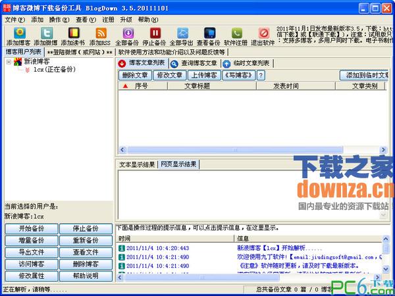Click the log panel horizontal scrollbar thumb

(202, 278)
